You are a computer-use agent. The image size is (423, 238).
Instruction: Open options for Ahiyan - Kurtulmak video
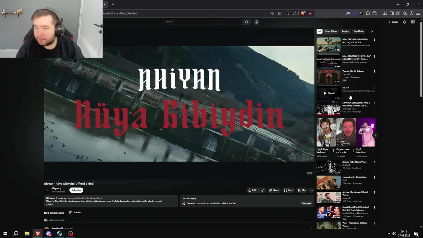tap(374, 192)
